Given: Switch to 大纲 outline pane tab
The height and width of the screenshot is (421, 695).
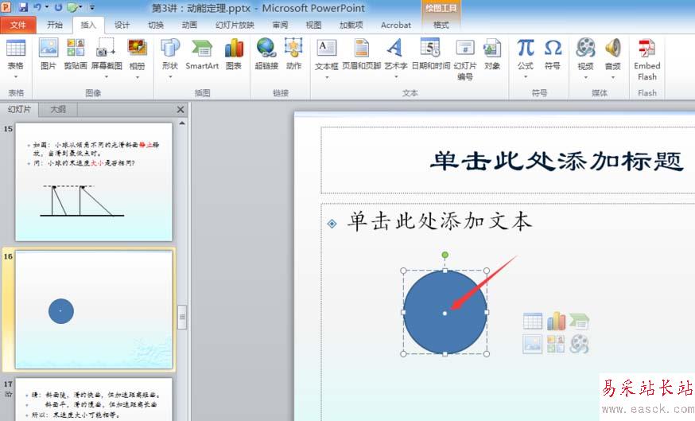Looking at the screenshot, I should [x=58, y=109].
